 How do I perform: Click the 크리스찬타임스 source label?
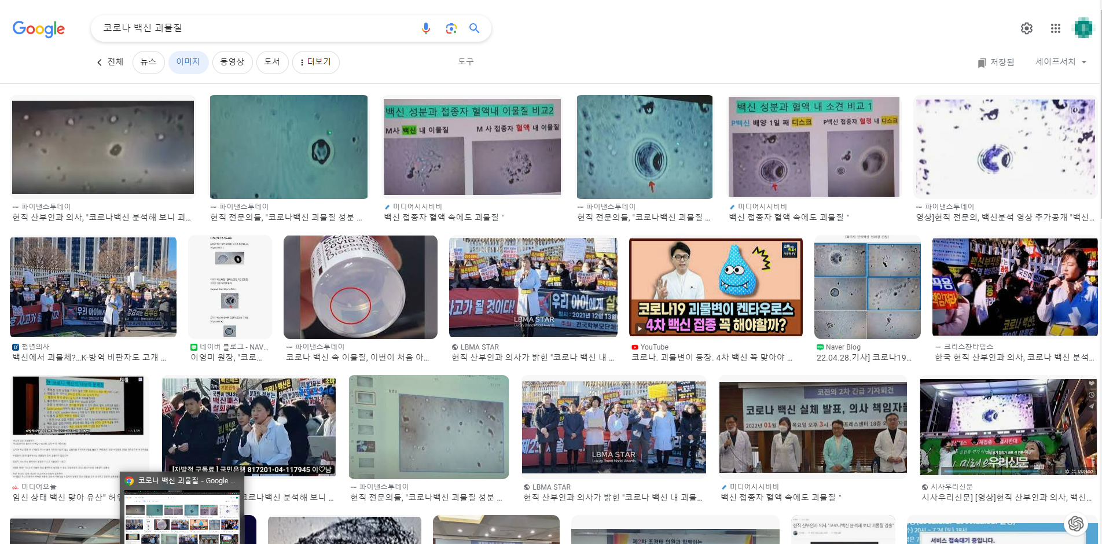[968, 347]
